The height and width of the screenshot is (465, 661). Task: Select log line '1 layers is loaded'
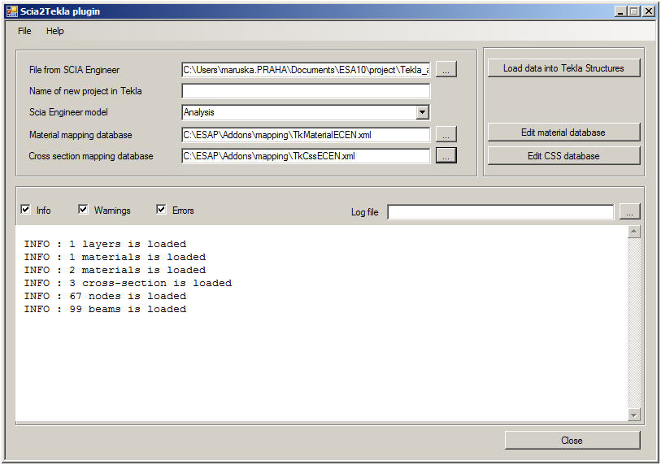(105, 244)
